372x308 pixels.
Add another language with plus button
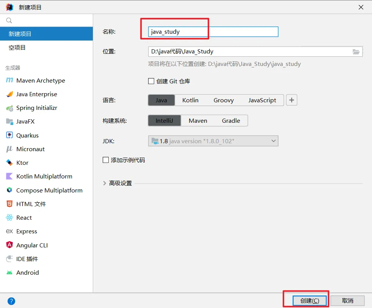tap(292, 100)
